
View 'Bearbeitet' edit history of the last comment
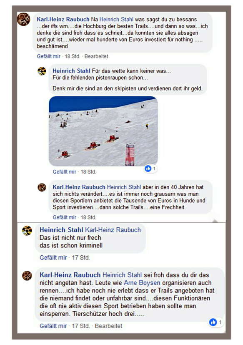click(x=108, y=326)
